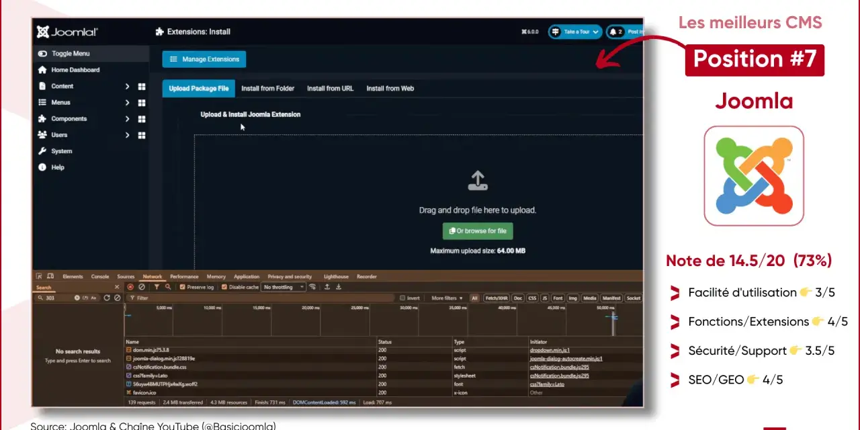Screen dimensions: 860x430
Task: Stop recording the network log
Action: coord(130,287)
